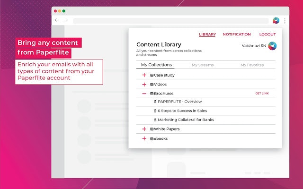Click the 6 Steps to Success file icon

(x=155, y=111)
